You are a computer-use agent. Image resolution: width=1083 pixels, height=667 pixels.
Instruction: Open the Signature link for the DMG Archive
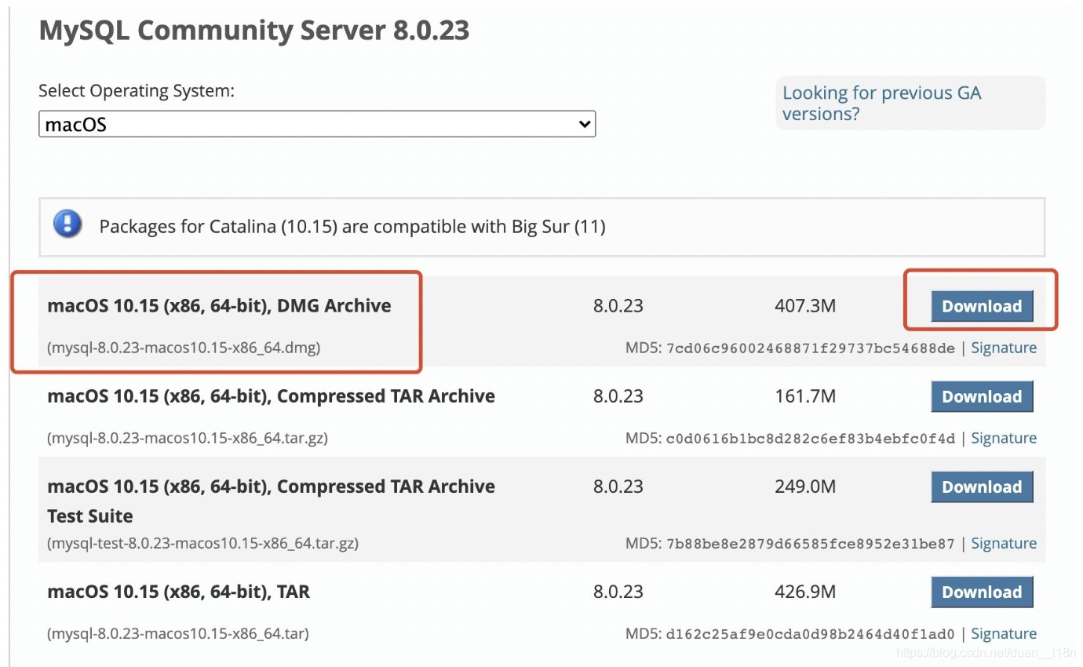1004,347
